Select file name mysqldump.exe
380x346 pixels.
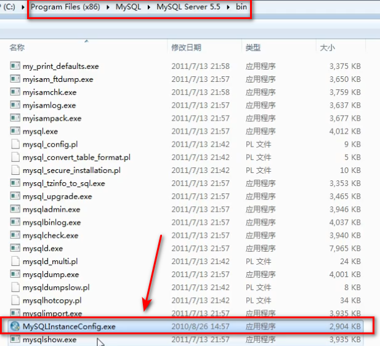pos(51,275)
